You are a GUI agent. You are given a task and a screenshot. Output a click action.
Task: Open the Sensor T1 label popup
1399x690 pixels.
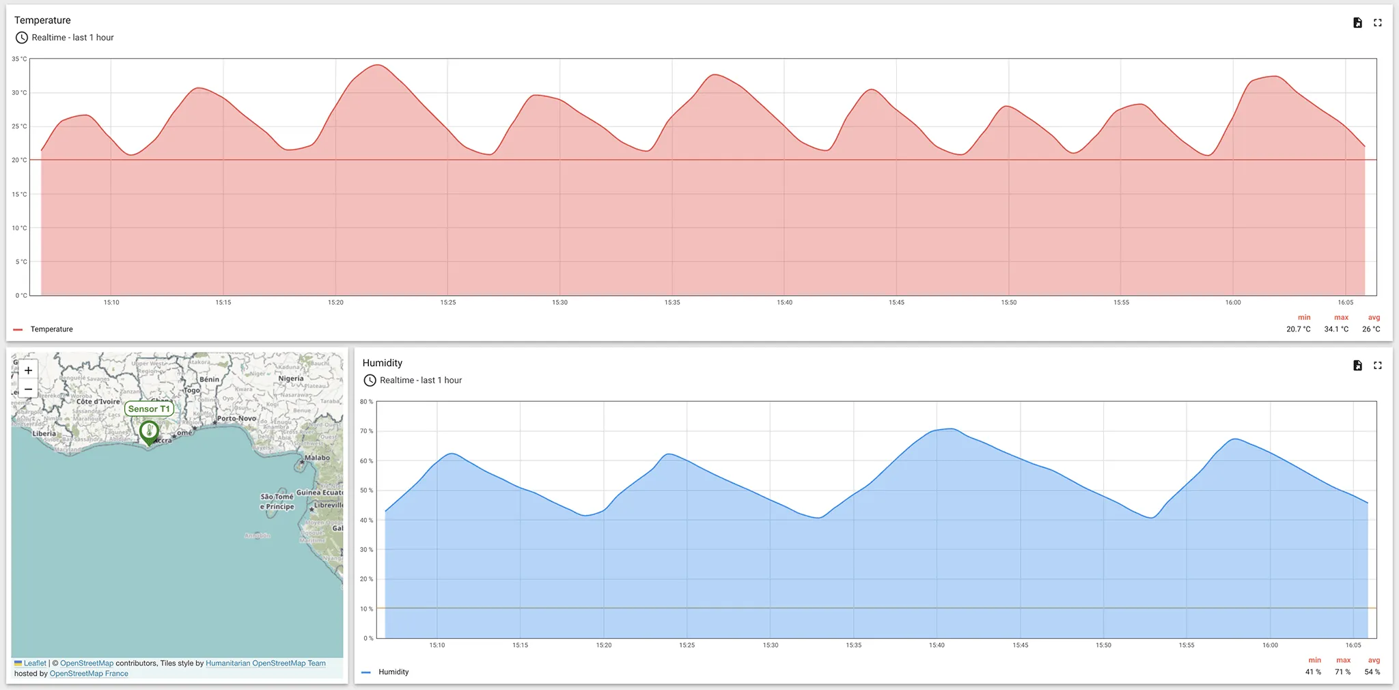[149, 409]
